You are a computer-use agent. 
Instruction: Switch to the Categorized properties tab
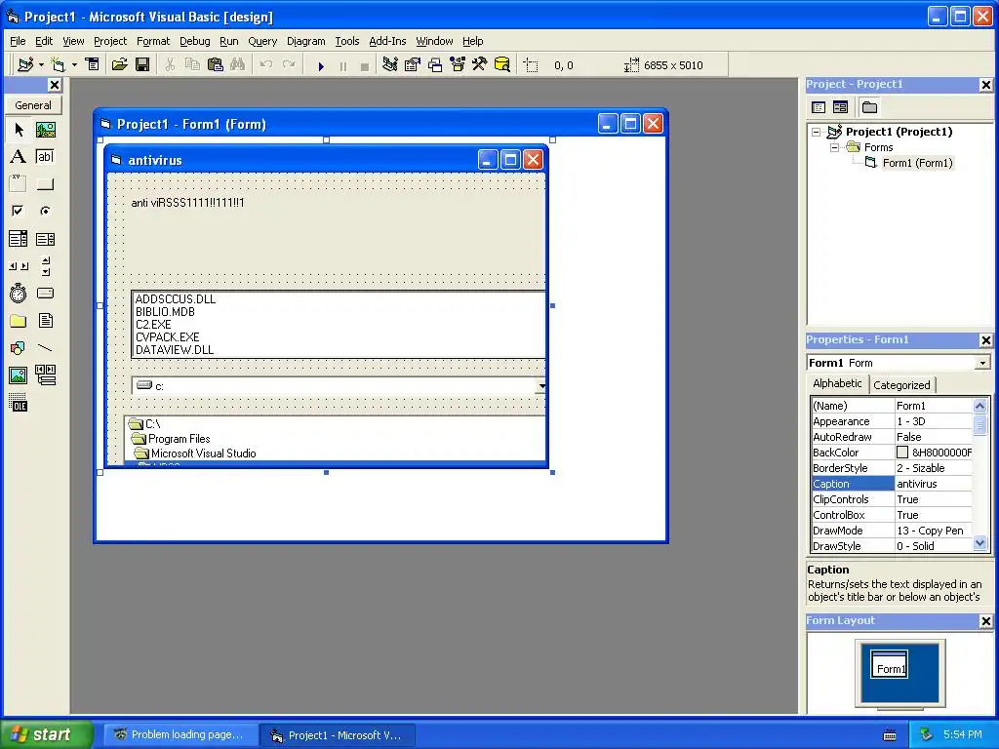pyautogui.click(x=901, y=384)
